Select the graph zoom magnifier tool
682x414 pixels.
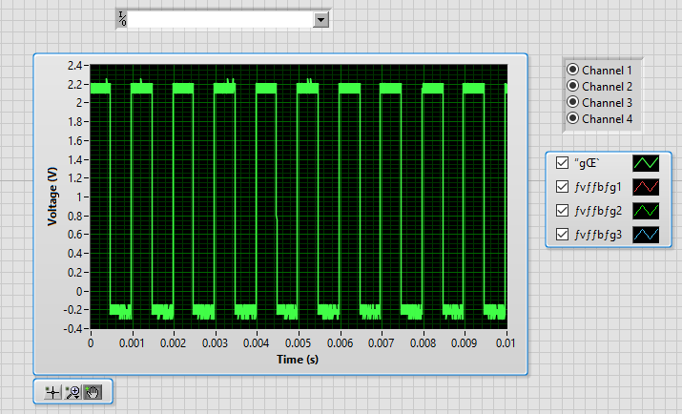point(73,392)
